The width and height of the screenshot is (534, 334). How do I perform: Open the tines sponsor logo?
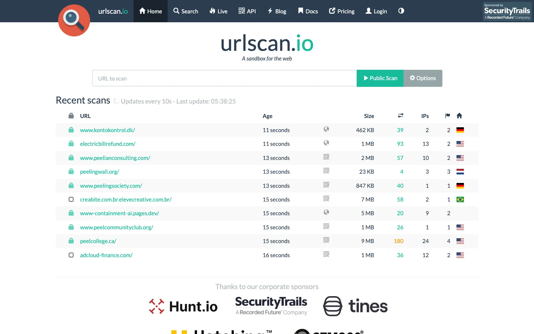[355, 306]
